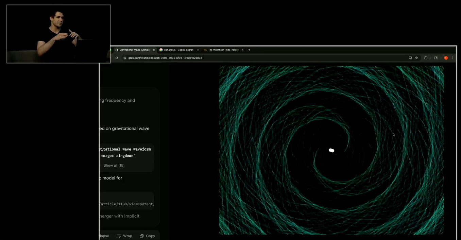Close the wen grok 5 Google Search tab

coord(198,50)
